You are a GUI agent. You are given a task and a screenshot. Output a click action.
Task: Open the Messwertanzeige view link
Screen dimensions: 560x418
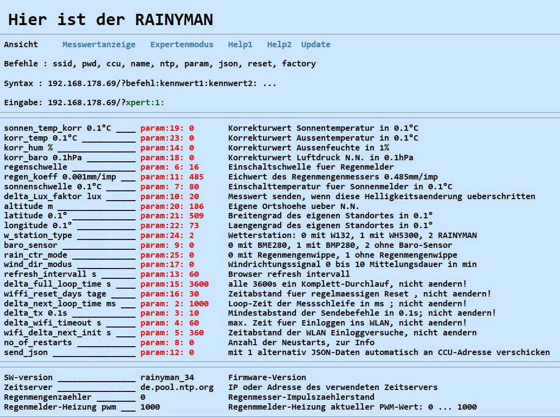point(99,45)
